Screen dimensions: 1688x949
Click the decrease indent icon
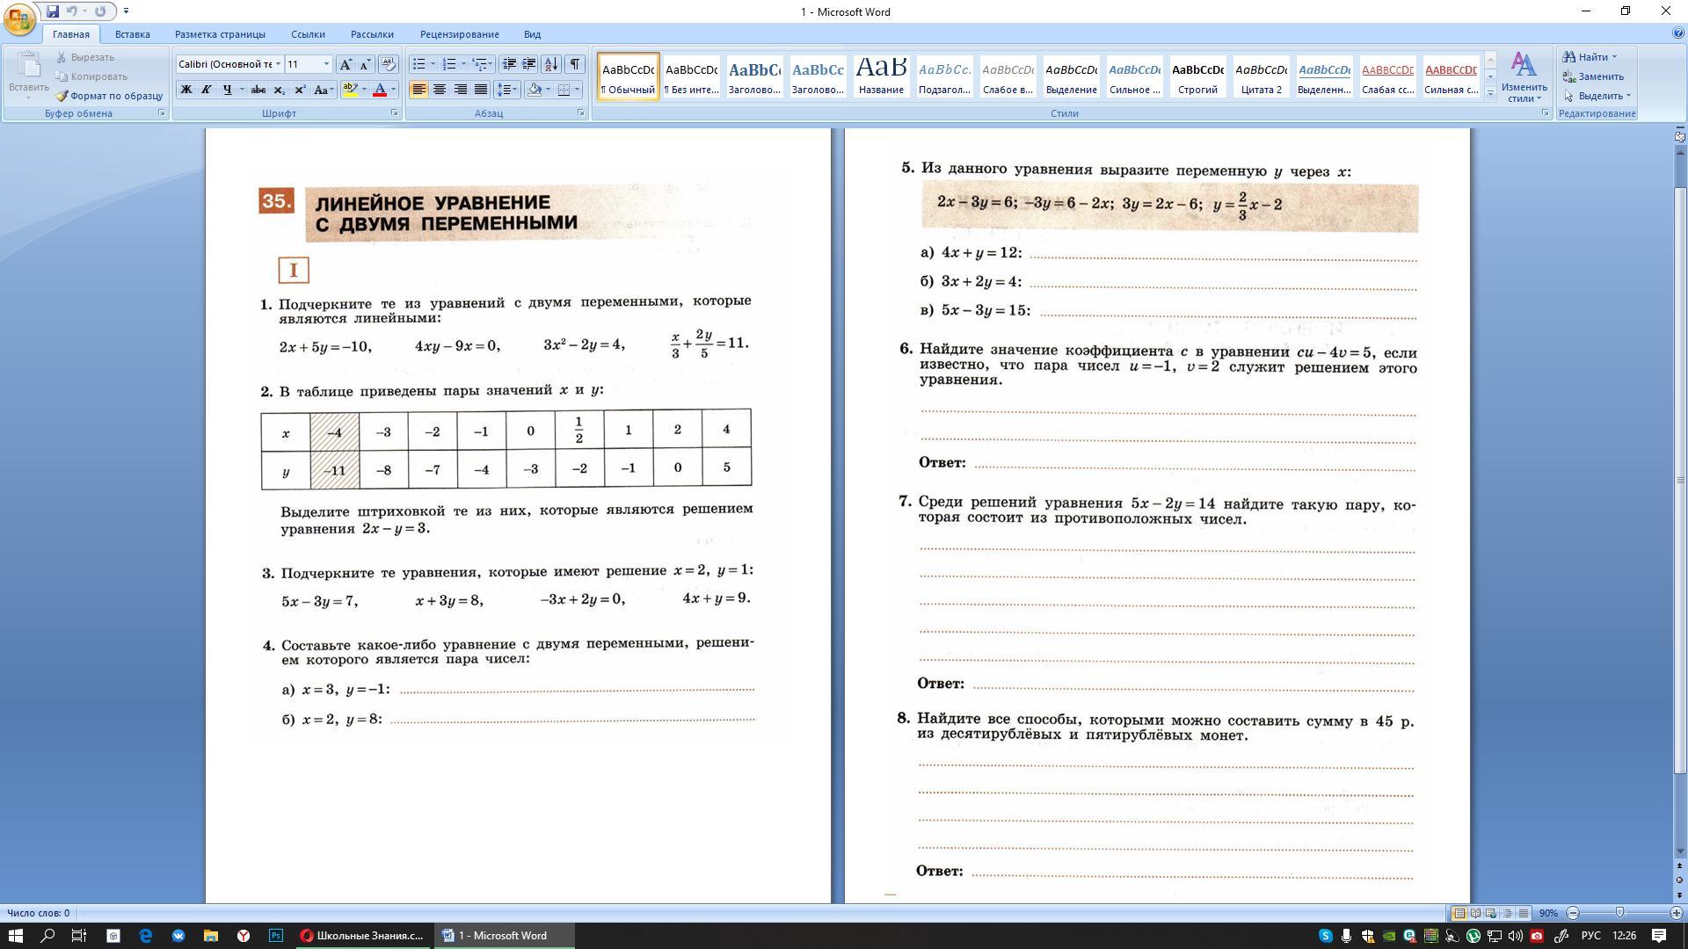[509, 64]
